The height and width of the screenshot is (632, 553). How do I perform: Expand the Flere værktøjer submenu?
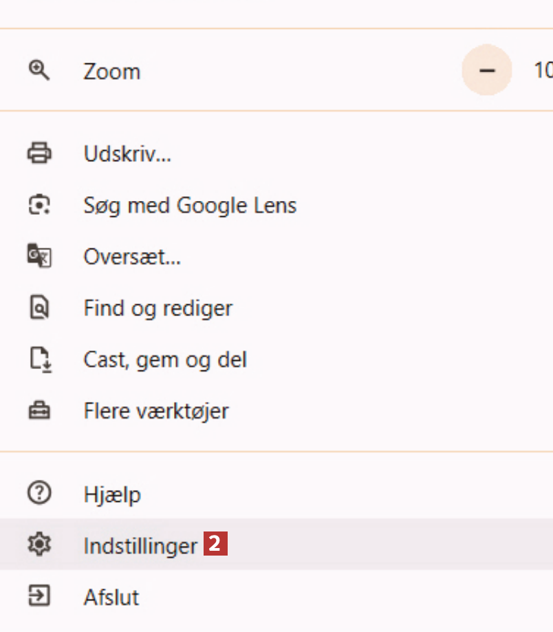coord(156,411)
